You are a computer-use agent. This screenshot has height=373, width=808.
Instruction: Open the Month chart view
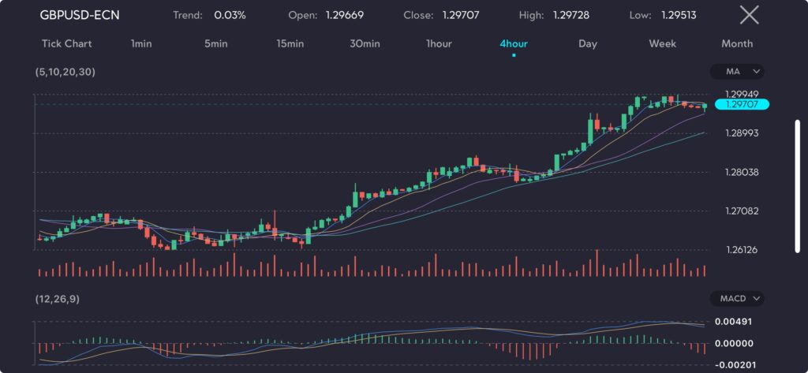736,43
